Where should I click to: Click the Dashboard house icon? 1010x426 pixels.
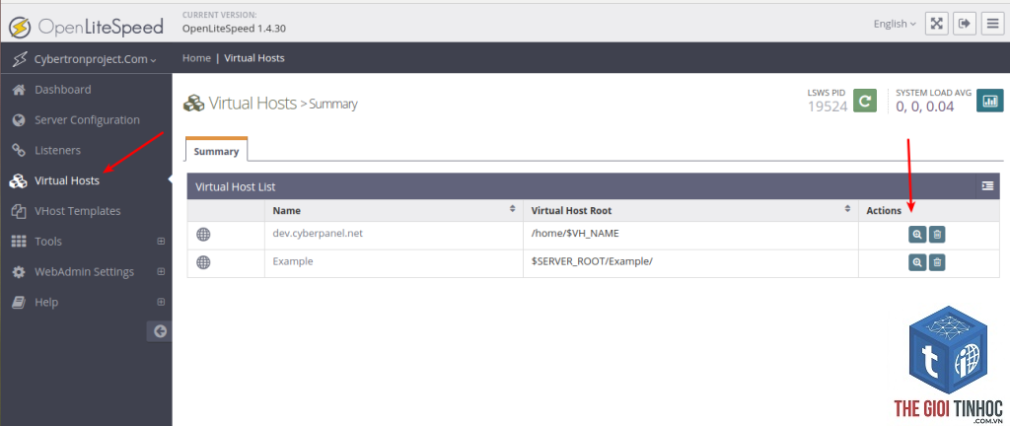(x=19, y=90)
